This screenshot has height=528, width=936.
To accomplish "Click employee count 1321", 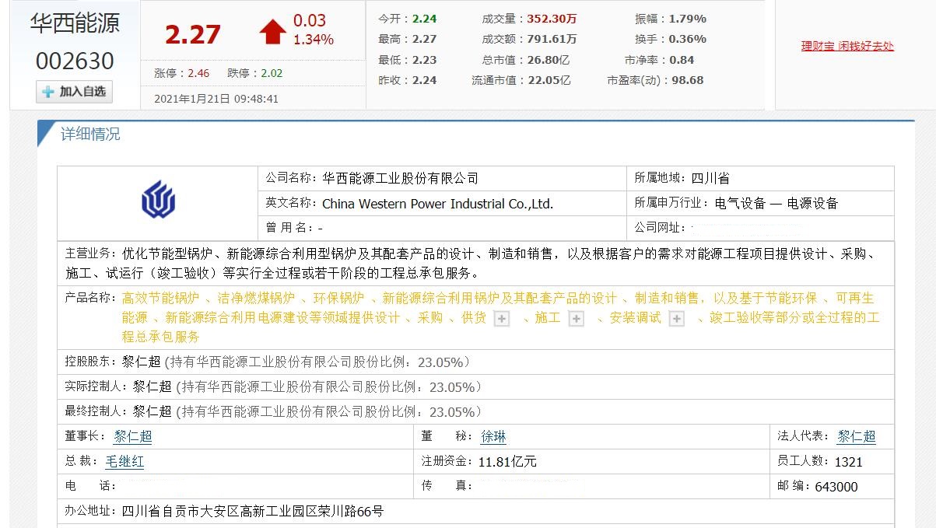I will click(x=848, y=462).
